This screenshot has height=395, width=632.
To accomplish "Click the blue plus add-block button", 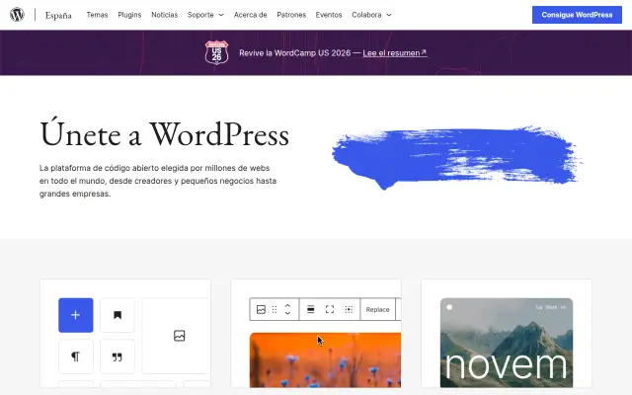I will pos(76,315).
